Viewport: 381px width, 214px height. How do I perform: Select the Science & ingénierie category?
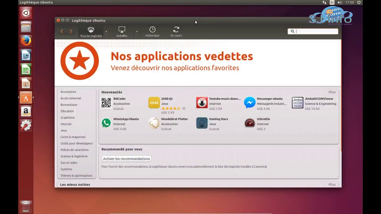[x=74, y=156]
